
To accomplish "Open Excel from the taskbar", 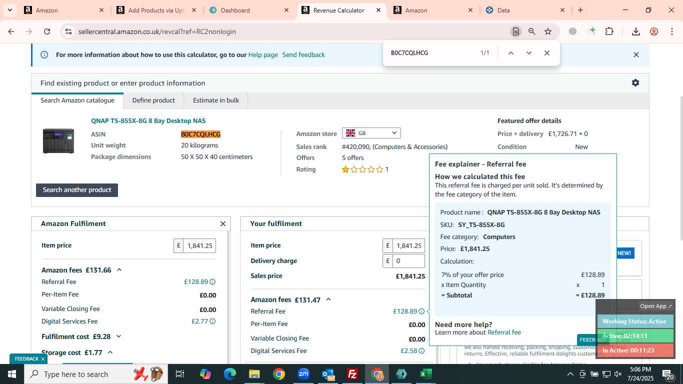I will click(x=426, y=374).
